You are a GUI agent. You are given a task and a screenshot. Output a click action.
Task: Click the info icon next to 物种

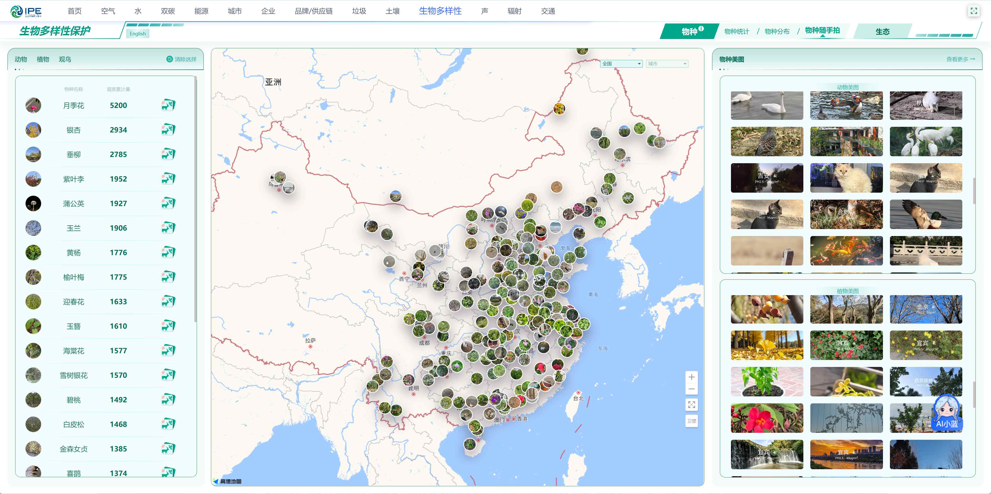pos(701,28)
